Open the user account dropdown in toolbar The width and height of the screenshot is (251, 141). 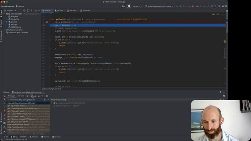[124, 6]
